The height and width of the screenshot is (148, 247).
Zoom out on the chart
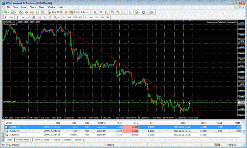118,12
